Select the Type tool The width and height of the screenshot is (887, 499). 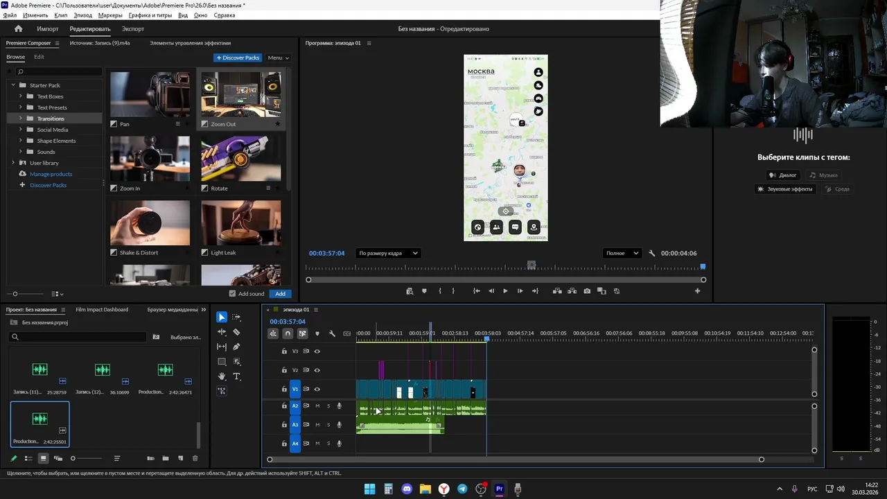(236, 376)
